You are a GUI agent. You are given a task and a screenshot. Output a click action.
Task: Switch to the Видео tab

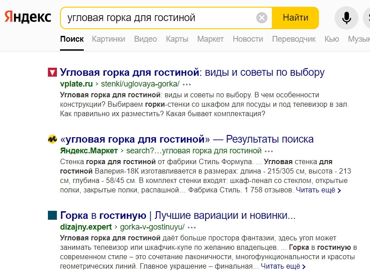pyautogui.click(x=145, y=39)
